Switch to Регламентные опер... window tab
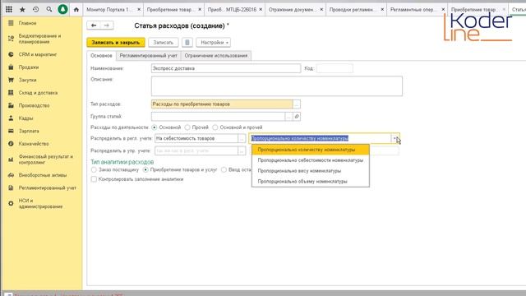Screen dimensions: 526x296 click(413, 9)
